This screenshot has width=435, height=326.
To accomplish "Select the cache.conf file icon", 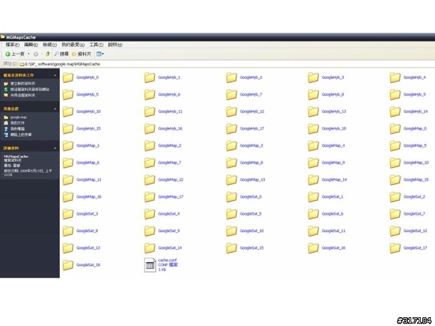I will click(x=150, y=265).
